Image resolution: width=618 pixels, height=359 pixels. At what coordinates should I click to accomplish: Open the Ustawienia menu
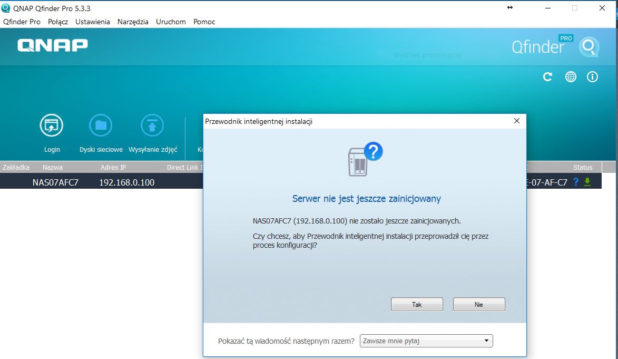click(x=93, y=22)
